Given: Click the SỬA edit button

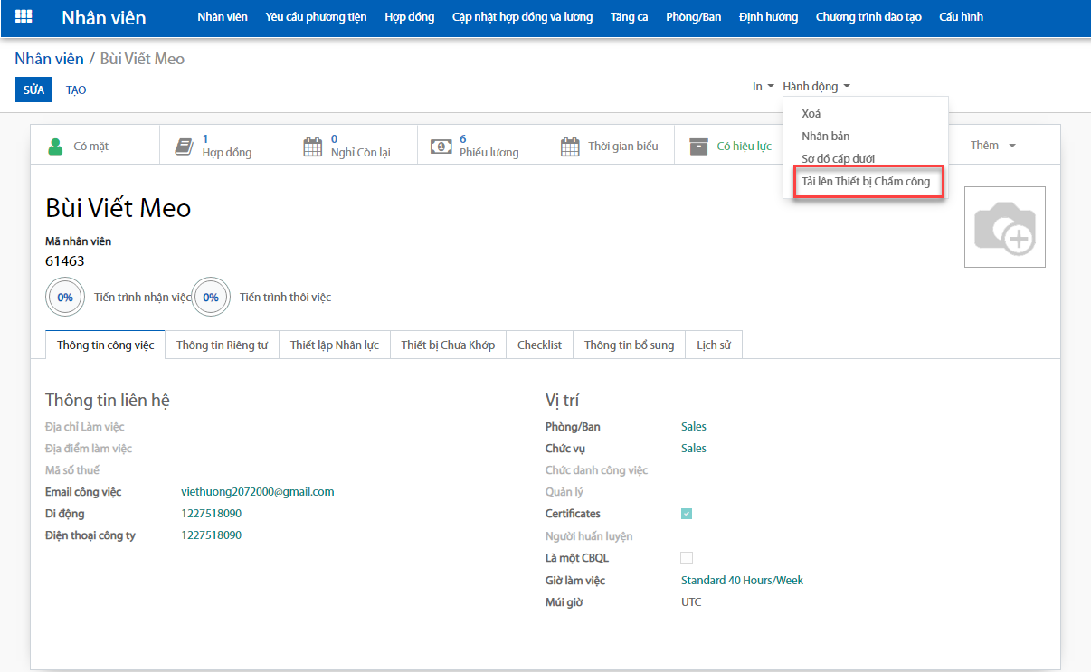Looking at the screenshot, I should tap(33, 90).
